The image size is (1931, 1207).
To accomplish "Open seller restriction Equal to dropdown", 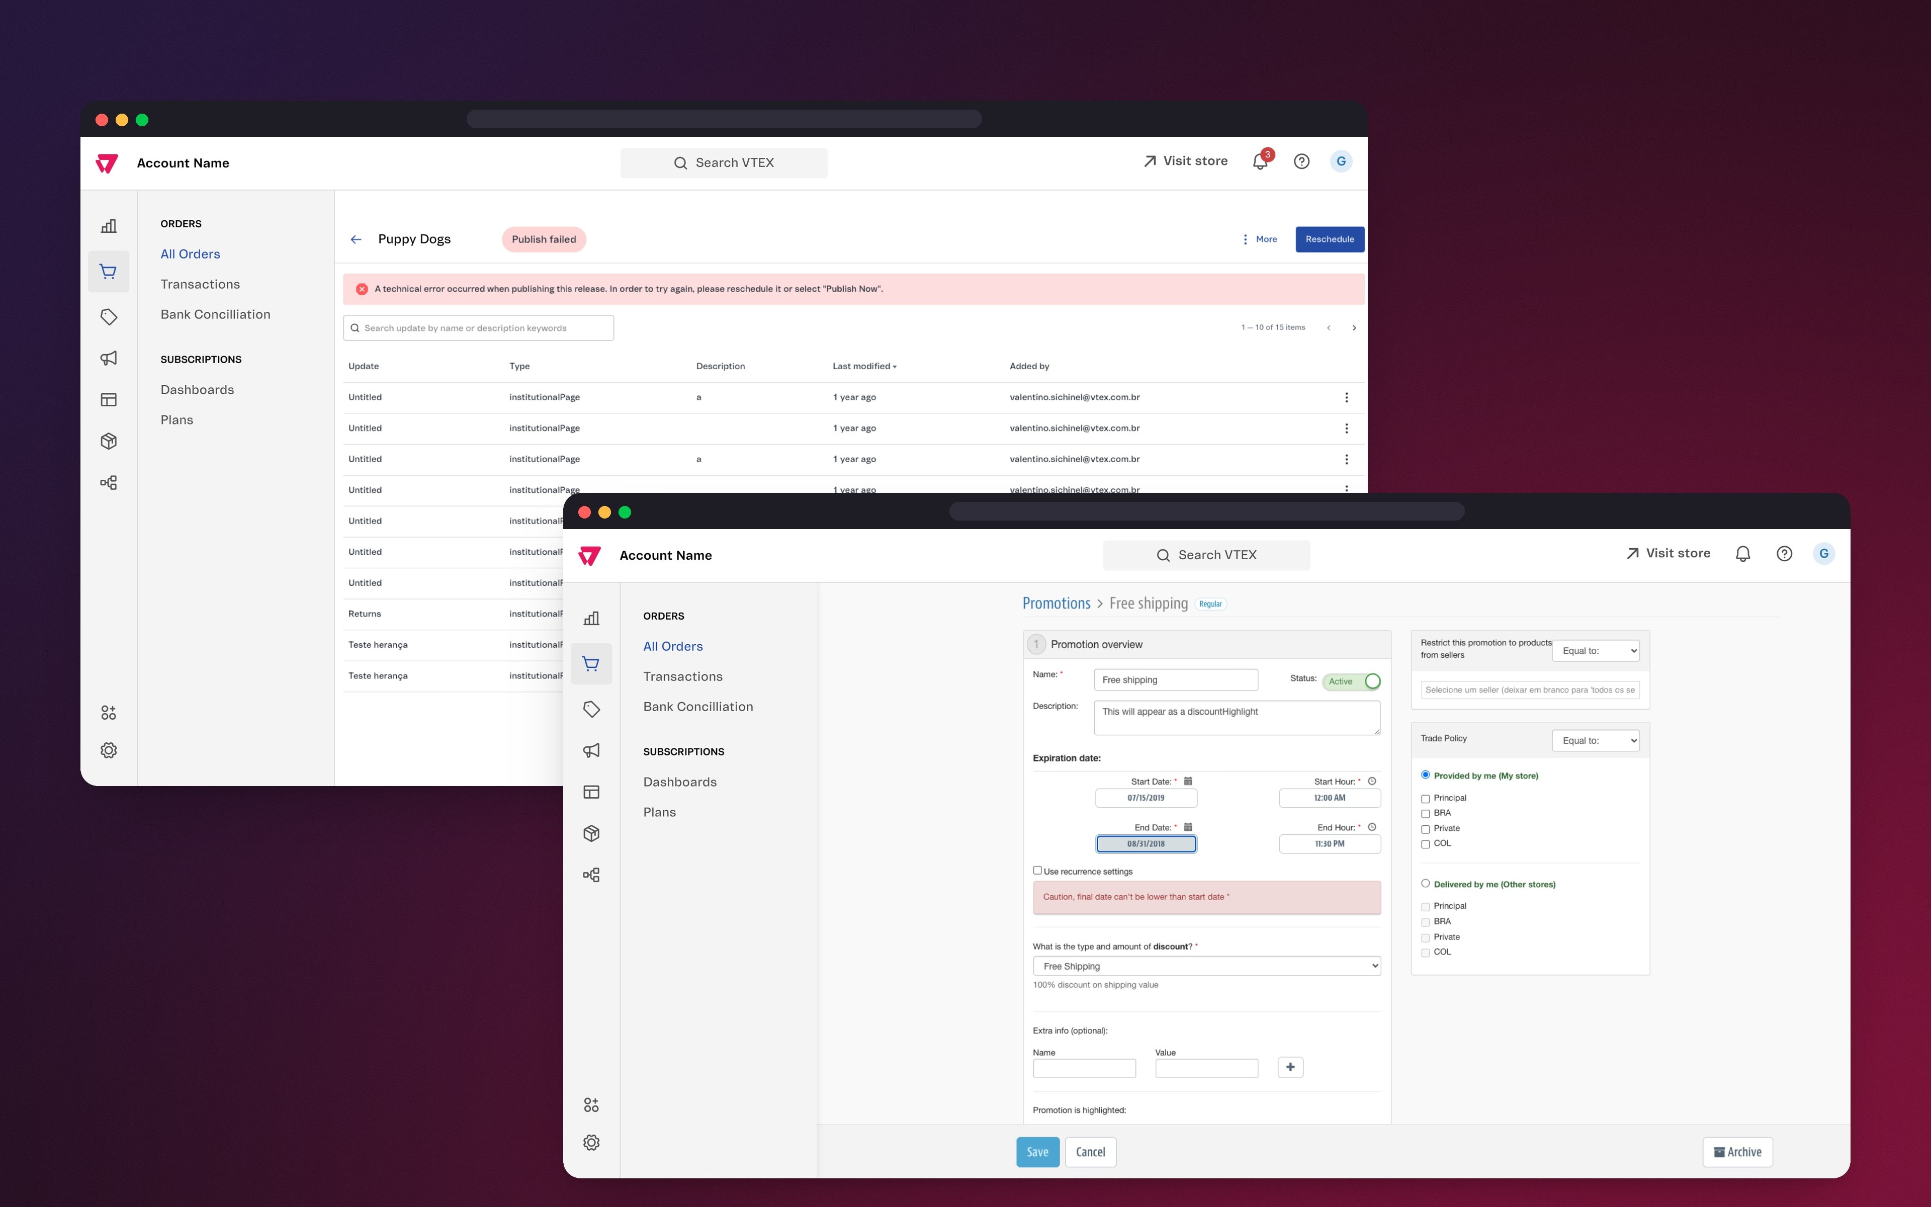I will point(1596,651).
